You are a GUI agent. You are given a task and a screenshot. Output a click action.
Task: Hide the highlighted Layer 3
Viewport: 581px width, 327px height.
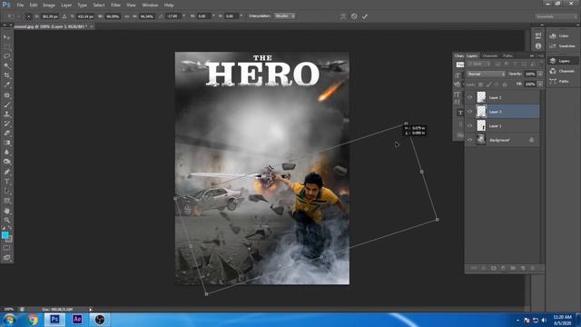(x=470, y=112)
